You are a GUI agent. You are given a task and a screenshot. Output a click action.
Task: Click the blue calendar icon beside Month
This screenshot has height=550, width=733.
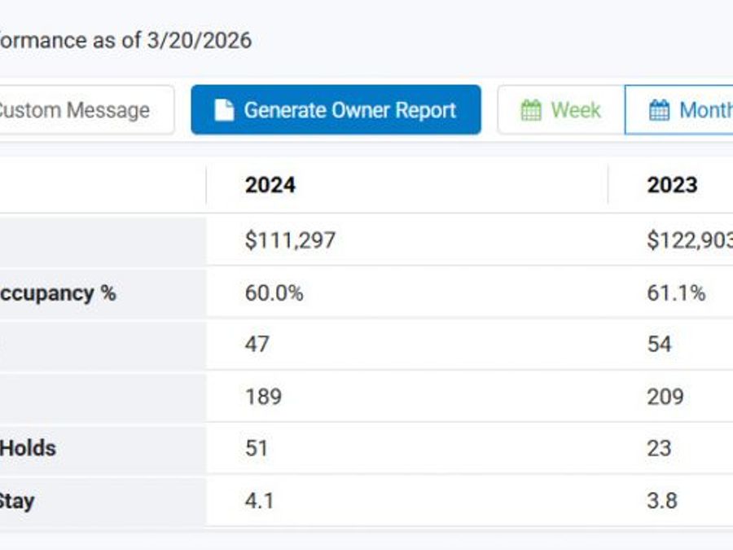(660, 110)
